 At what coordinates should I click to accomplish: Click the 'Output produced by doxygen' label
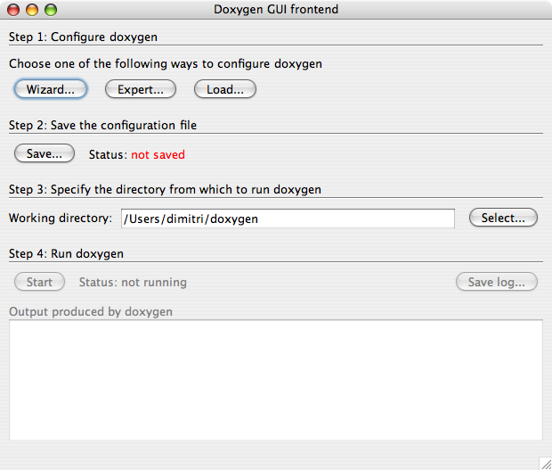tap(90, 311)
